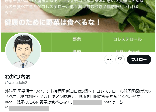Open the grayed-out blog link after 食べるな！」
Screen dimensions: 156x112
[88, 102]
